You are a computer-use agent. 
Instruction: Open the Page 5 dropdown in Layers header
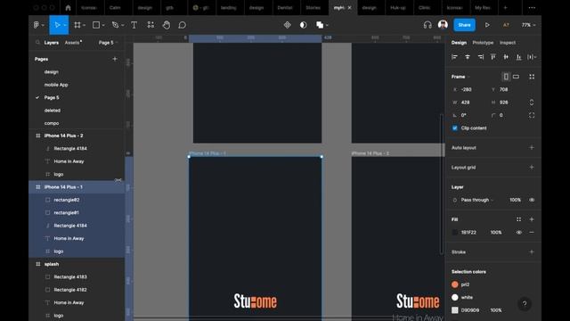[108, 43]
